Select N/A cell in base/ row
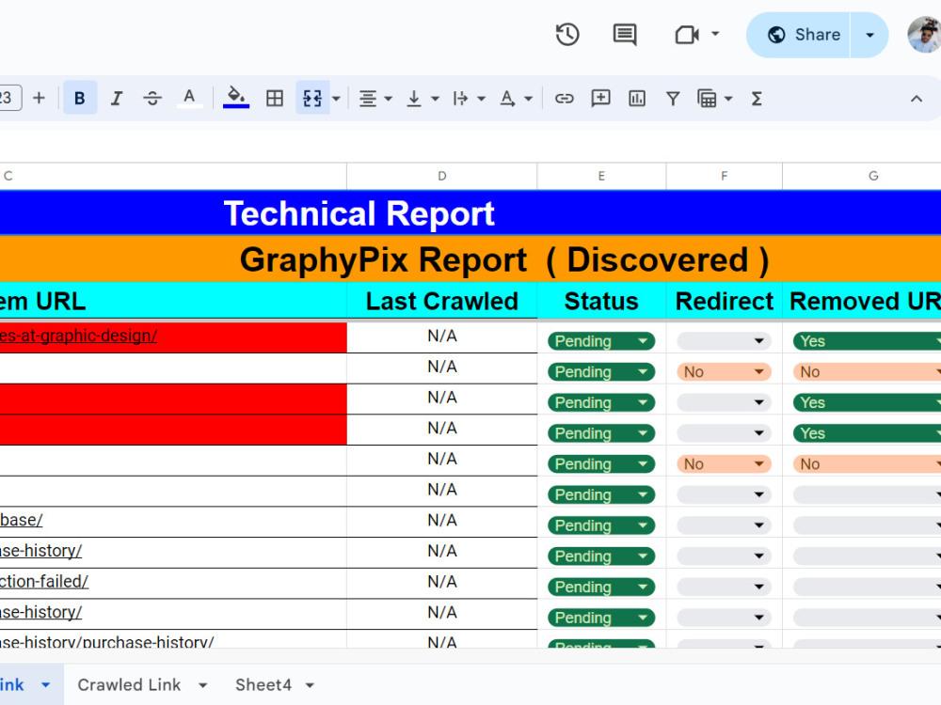 441,521
